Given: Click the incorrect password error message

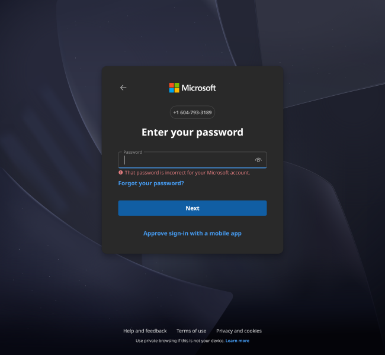Looking at the screenshot, I should click(187, 173).
